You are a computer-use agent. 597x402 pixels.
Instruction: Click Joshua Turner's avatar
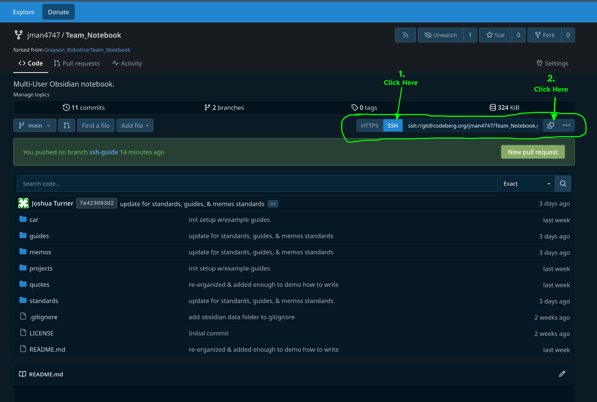click(24, 203)
